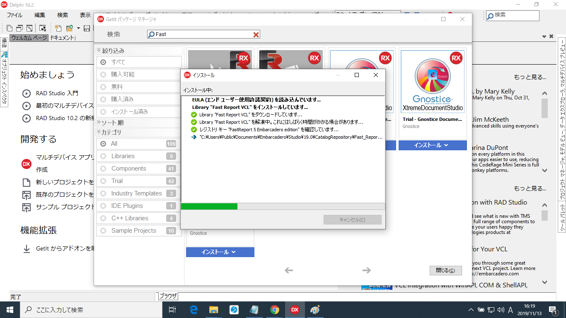Select the Trial category radio button
The image size is (566, 318).
click(103, 181)
